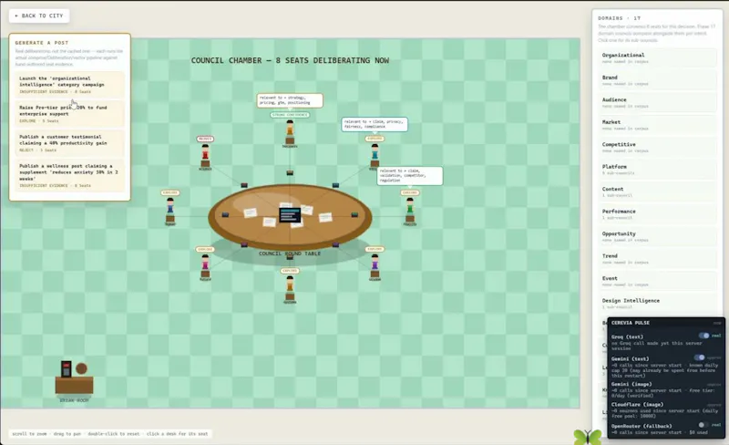Expand the Performance domain
Viewport: 729px width, 445px height.
tap(657, 214)
